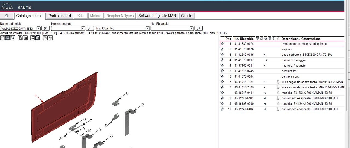Sort by 'Pos' column header
The width and height of the screenshot is (350, 148).
(x=228, y=39)
